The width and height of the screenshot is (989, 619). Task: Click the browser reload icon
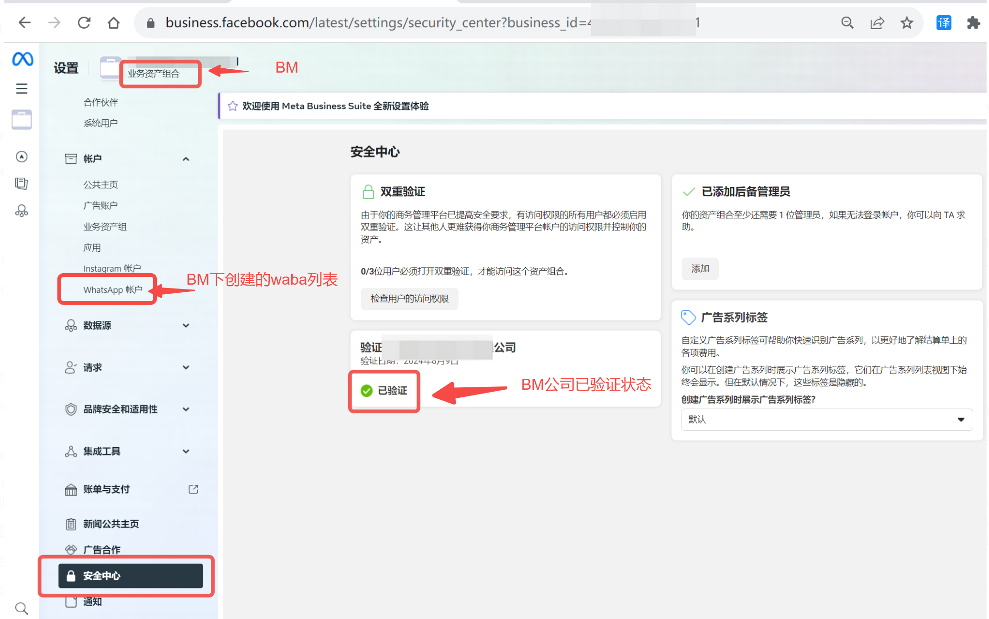(84, 22)
